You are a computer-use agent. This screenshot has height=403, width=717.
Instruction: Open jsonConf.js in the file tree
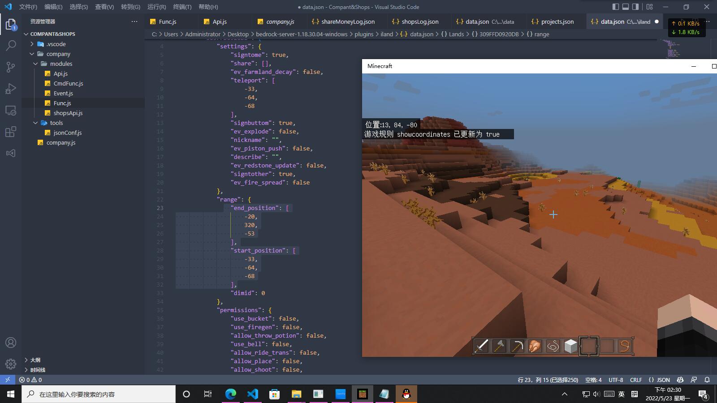pos(68,133)
